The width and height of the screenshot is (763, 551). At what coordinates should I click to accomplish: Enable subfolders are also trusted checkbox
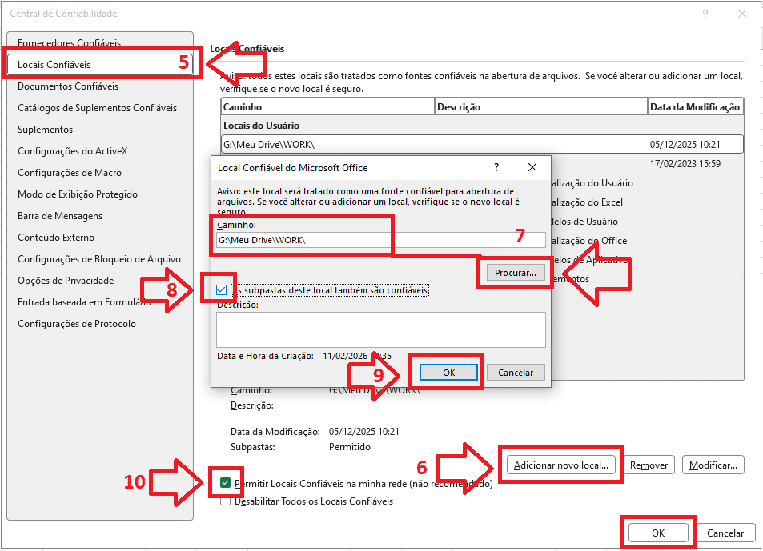click(221, 290)
